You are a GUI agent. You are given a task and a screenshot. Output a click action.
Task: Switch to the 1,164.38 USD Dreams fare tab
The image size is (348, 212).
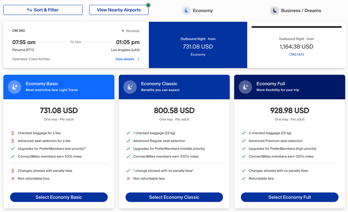pyautogui.click(x=296, y=46)
